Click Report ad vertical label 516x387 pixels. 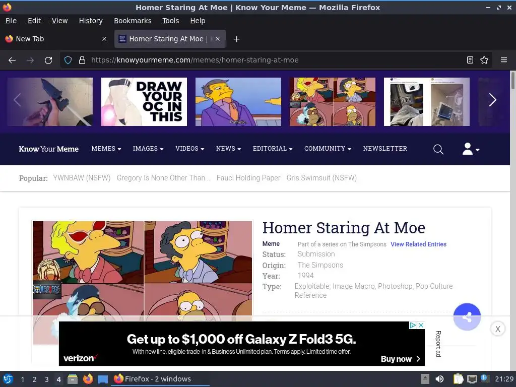438,344
